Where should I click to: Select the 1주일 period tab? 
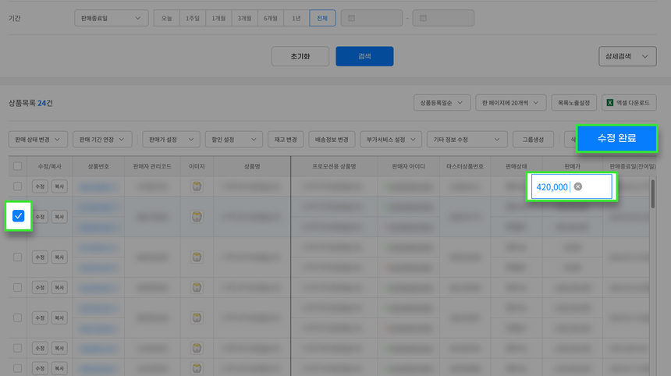pos(193,18)
